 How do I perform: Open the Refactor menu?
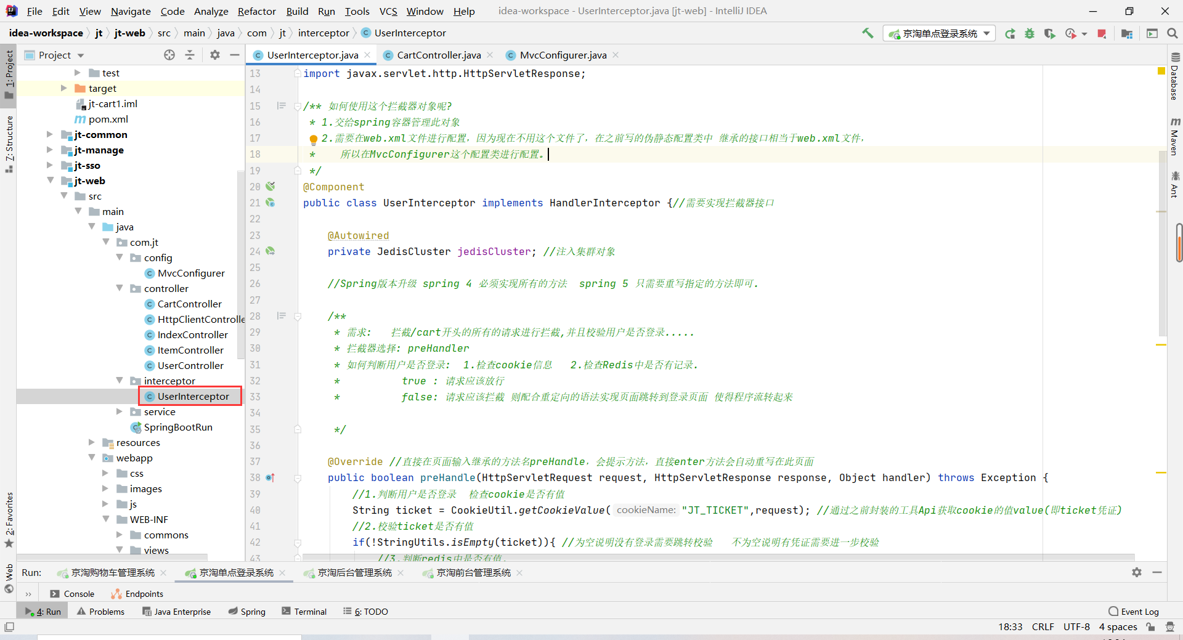[x=256, y=11]
